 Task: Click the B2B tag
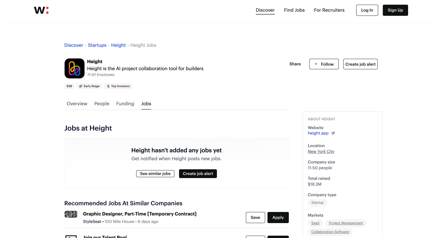click(x=69, y=86)
